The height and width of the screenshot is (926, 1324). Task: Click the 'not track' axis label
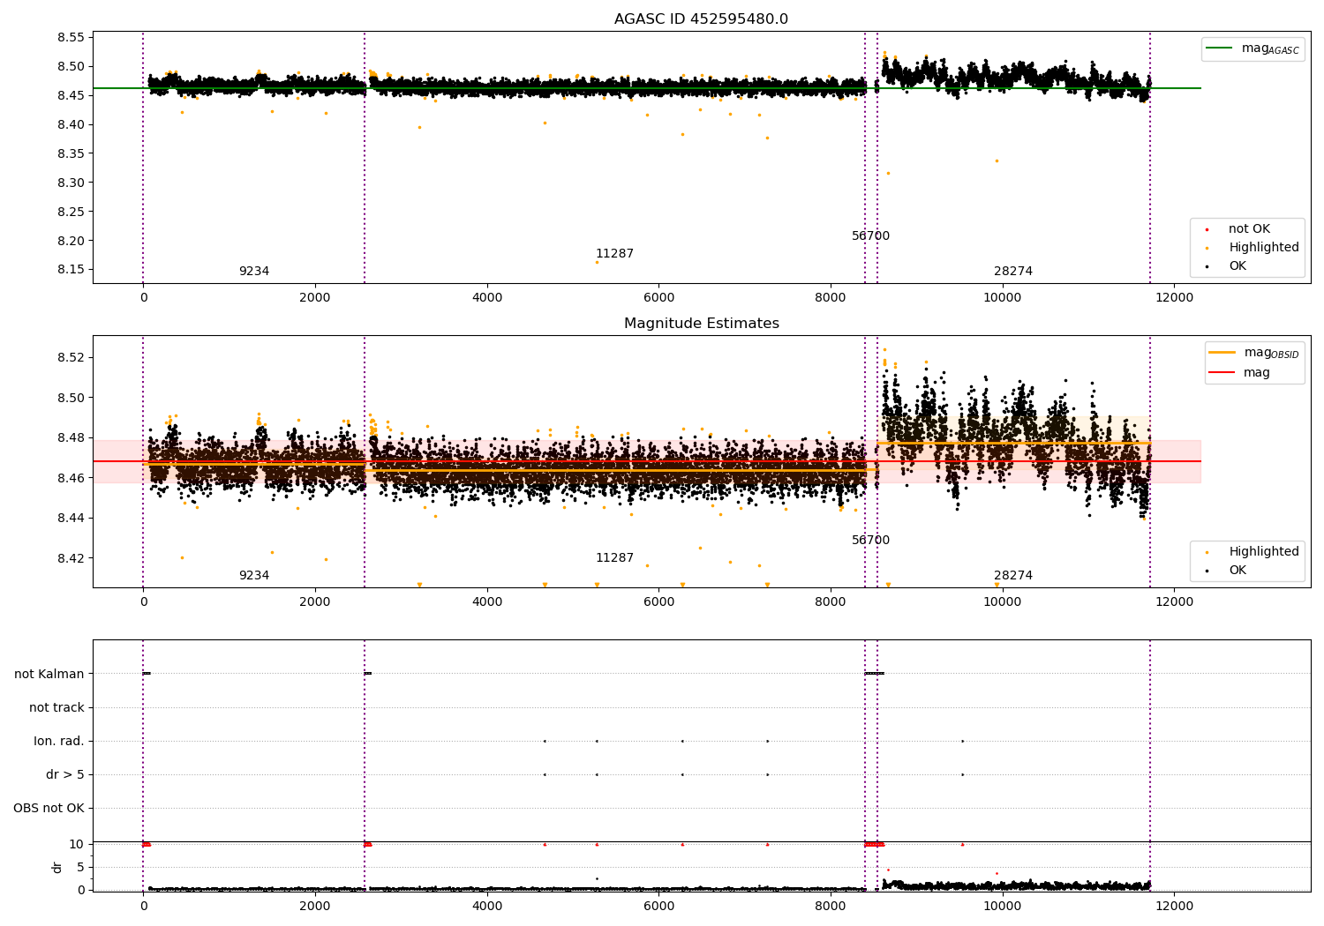56,707
